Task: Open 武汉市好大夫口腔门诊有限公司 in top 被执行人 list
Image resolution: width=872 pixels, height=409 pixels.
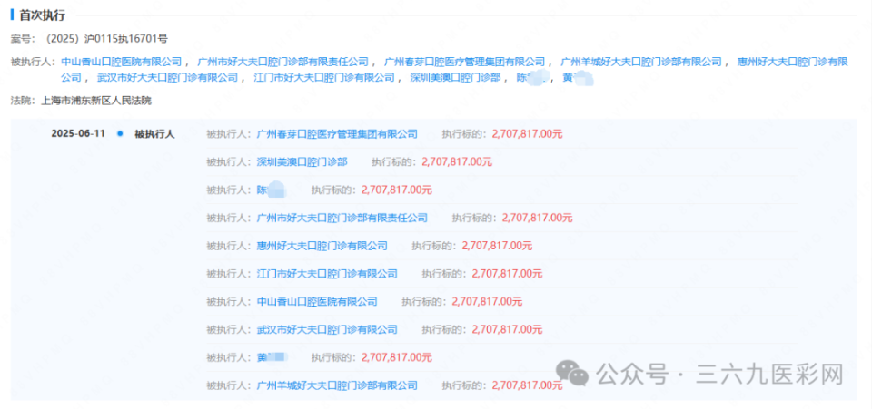Action: pos(167,78)
